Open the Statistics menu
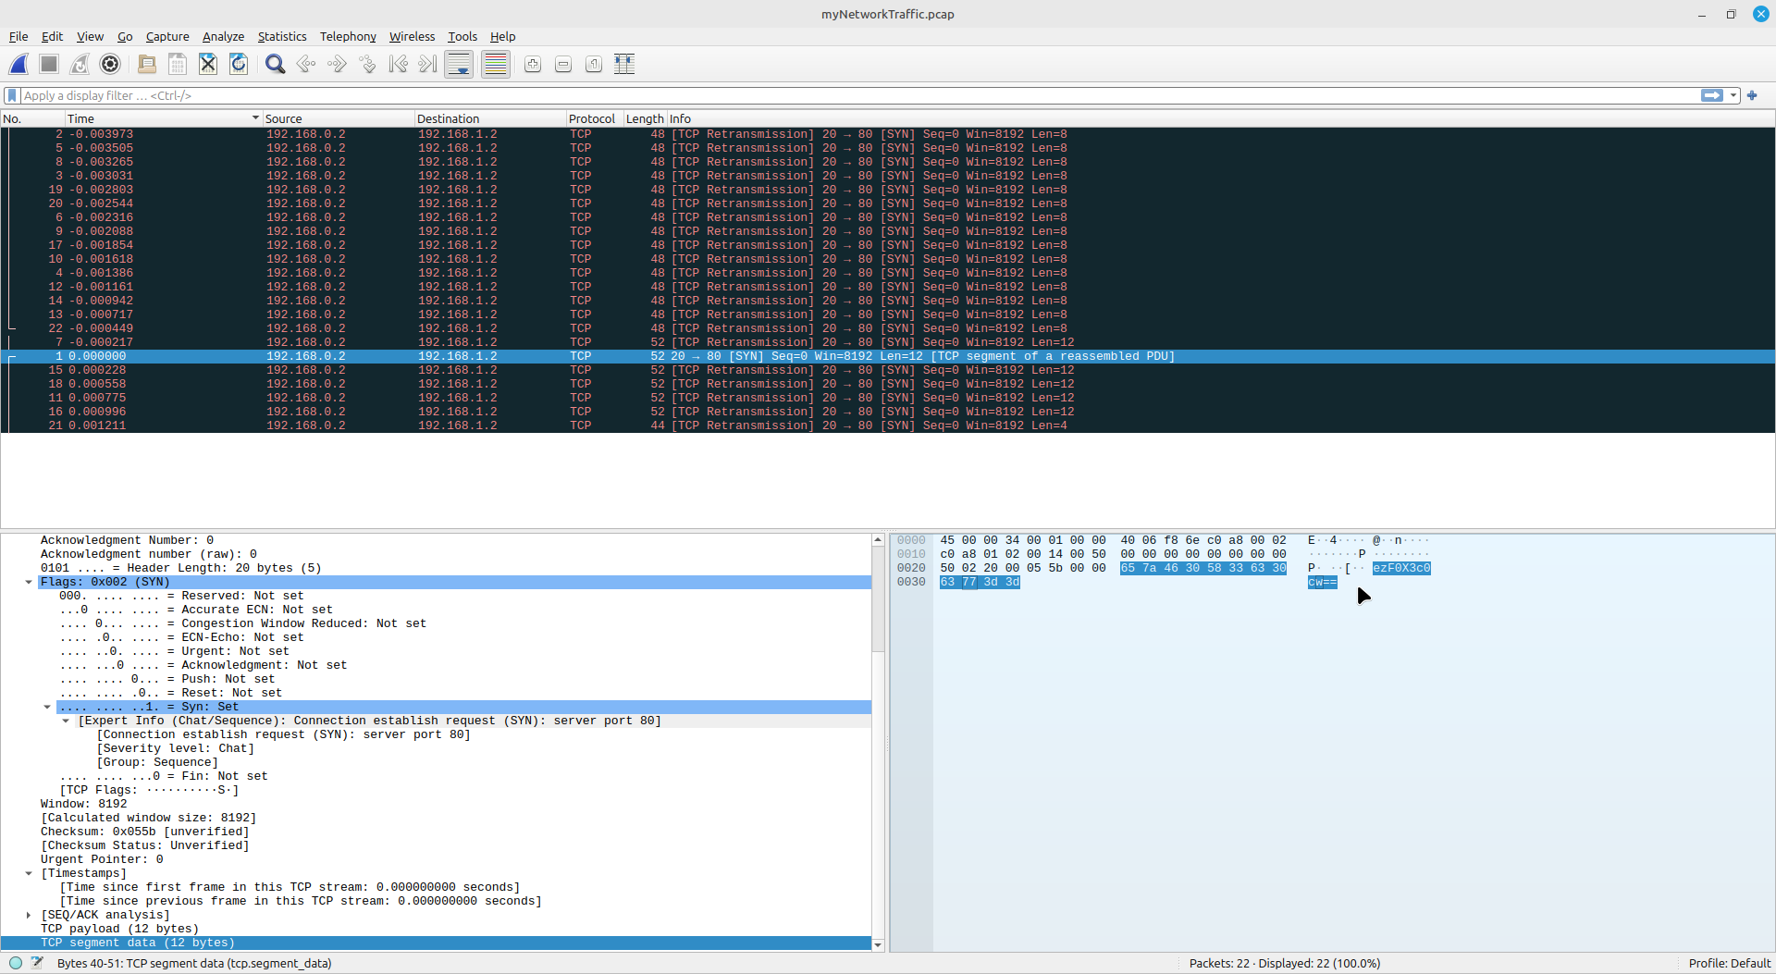This screenshot has width=1776, height=974. [x=281, y=36]
